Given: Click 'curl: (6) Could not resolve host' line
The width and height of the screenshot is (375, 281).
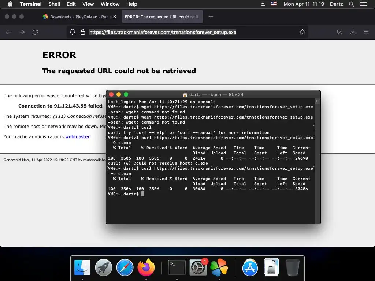Looking at the screenshot, I should coord(158,163).
